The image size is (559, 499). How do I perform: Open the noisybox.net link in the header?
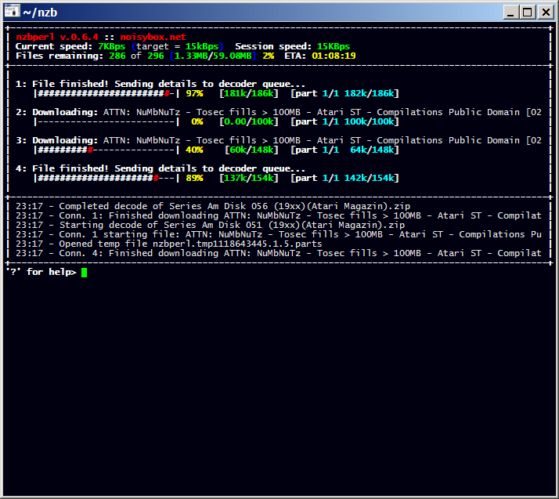[x=153, y=37]
